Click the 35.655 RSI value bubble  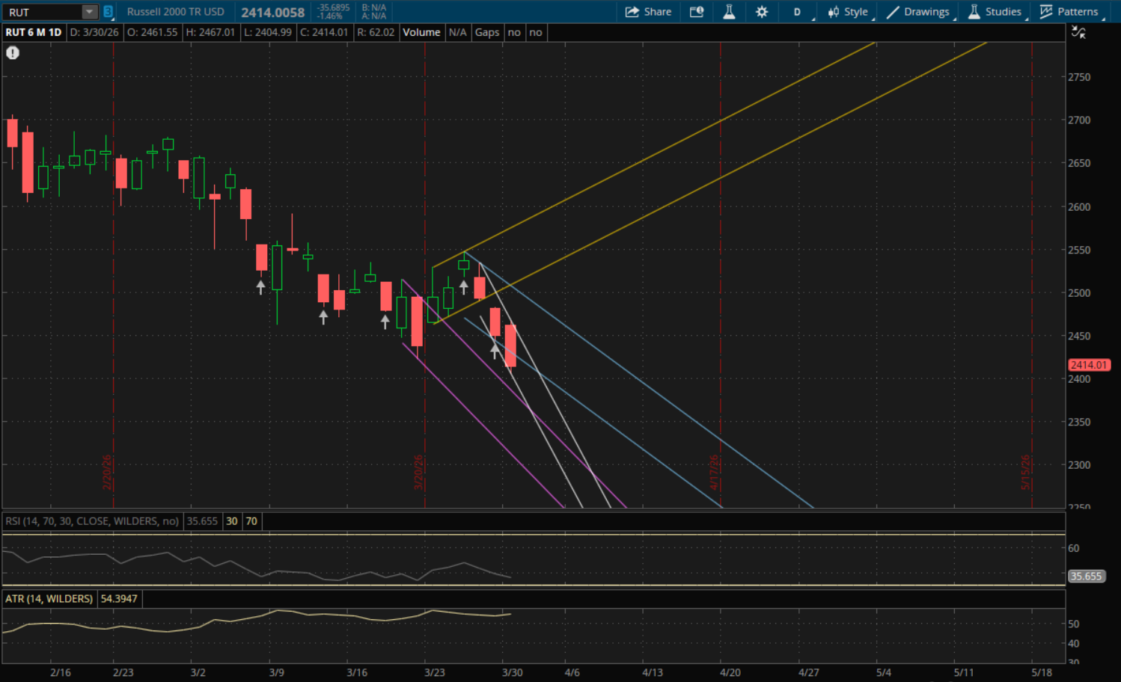tap(1086, 577)
